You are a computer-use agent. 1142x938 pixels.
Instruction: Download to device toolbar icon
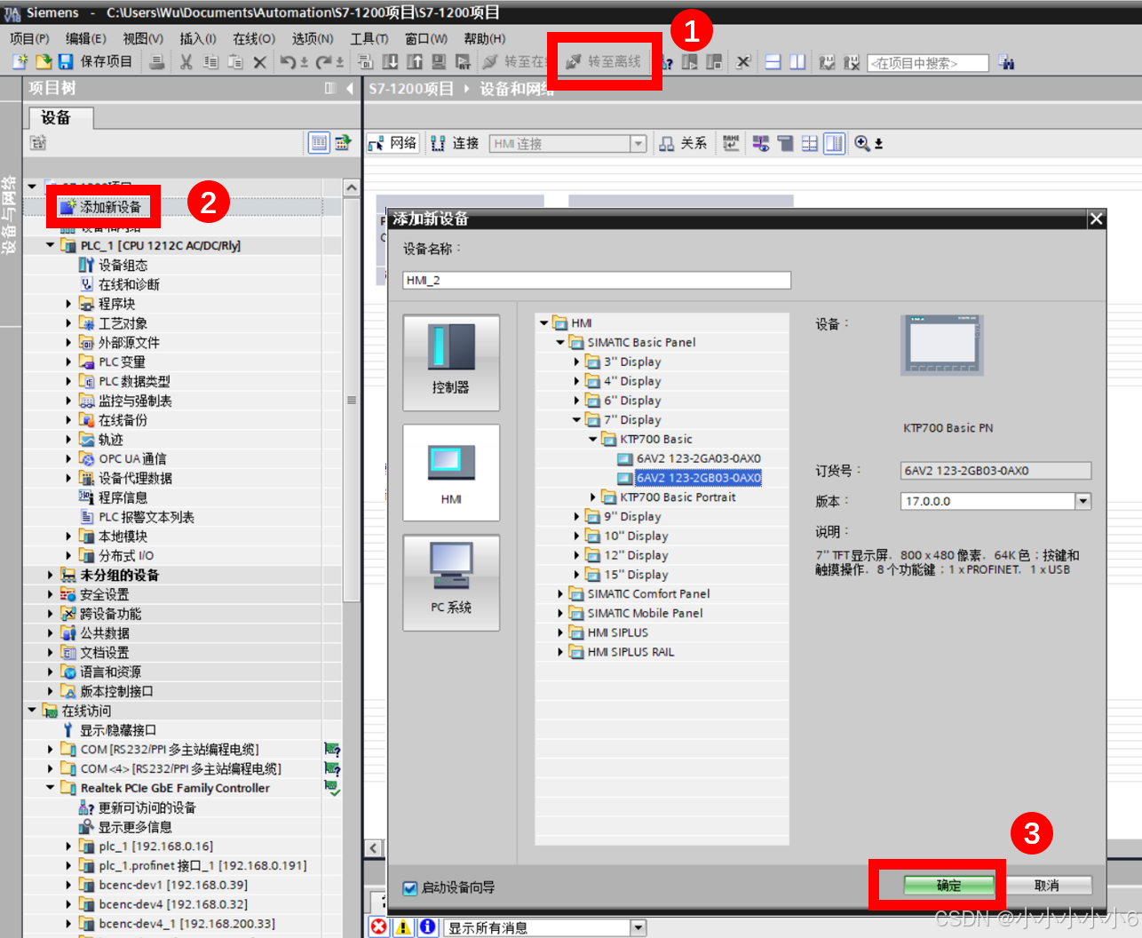click(x=390, y=62)
